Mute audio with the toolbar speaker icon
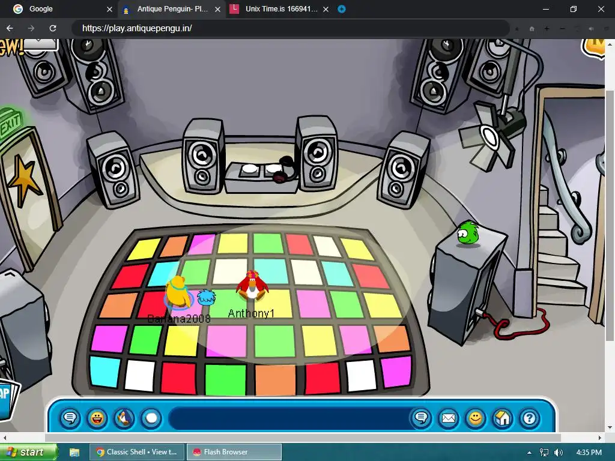615x461 pixels. (x=592, y=29)
